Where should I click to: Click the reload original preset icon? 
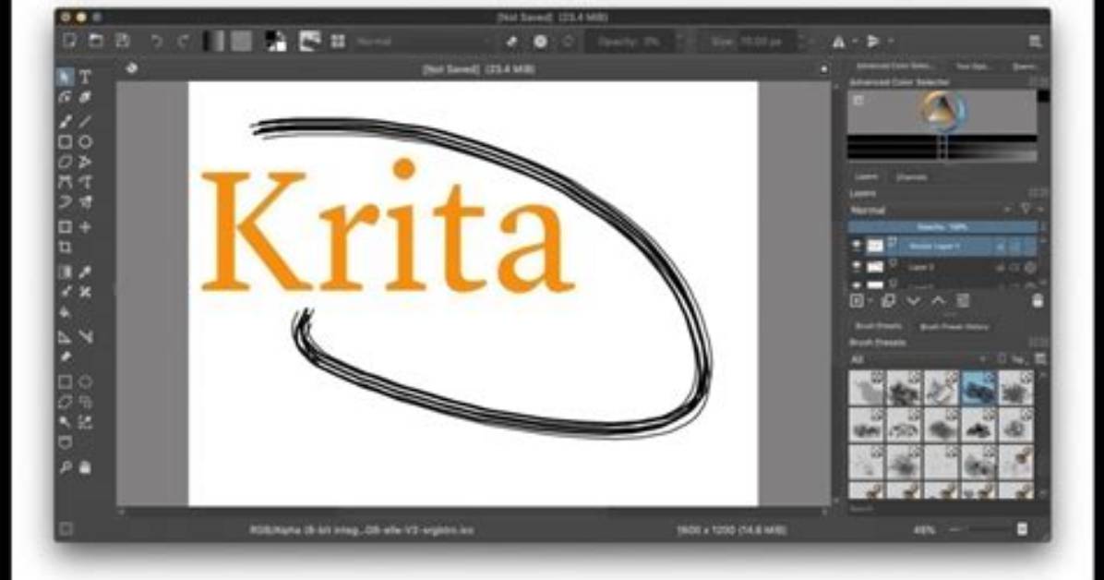pyautogui.click(x=569, y=42)
